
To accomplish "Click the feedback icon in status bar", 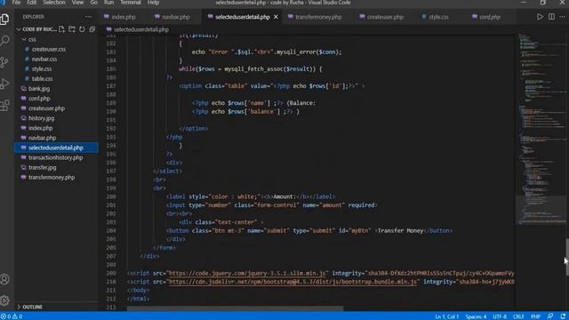I will click(550, 316).
